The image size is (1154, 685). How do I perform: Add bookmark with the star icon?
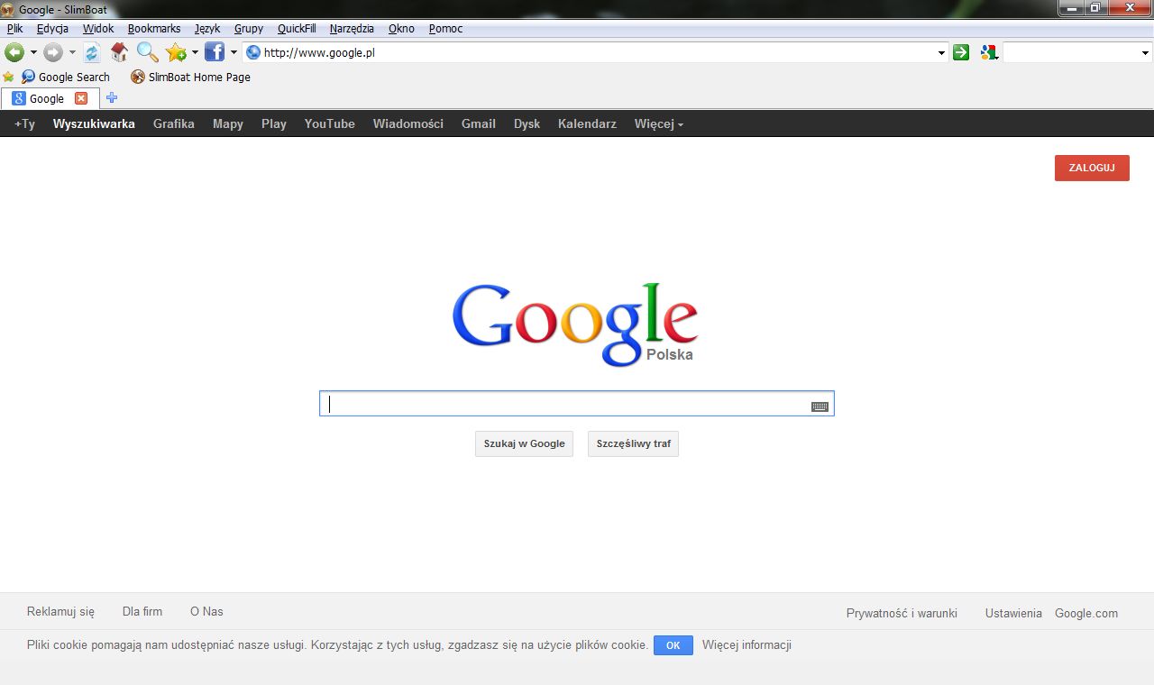pos(176,52)
